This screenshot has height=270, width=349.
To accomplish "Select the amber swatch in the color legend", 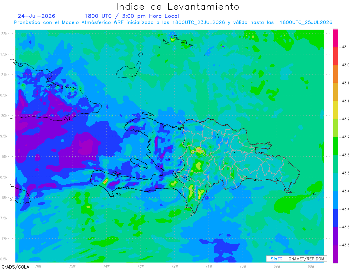I will click(335, 92).
